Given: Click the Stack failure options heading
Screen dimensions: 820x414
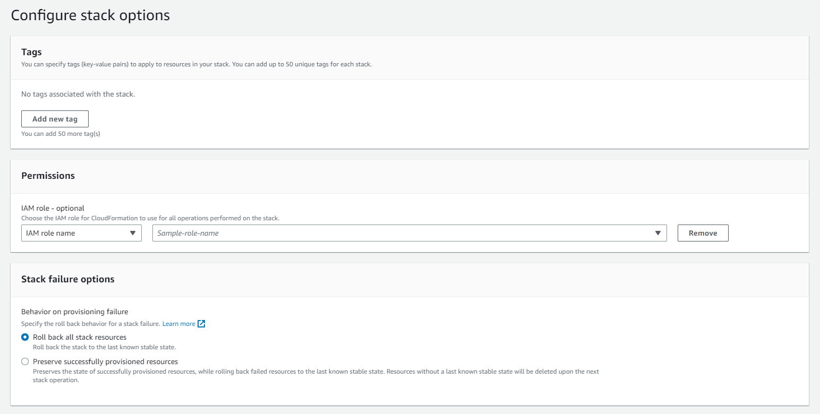Looking at the screenshot, I should click(68, 279).
